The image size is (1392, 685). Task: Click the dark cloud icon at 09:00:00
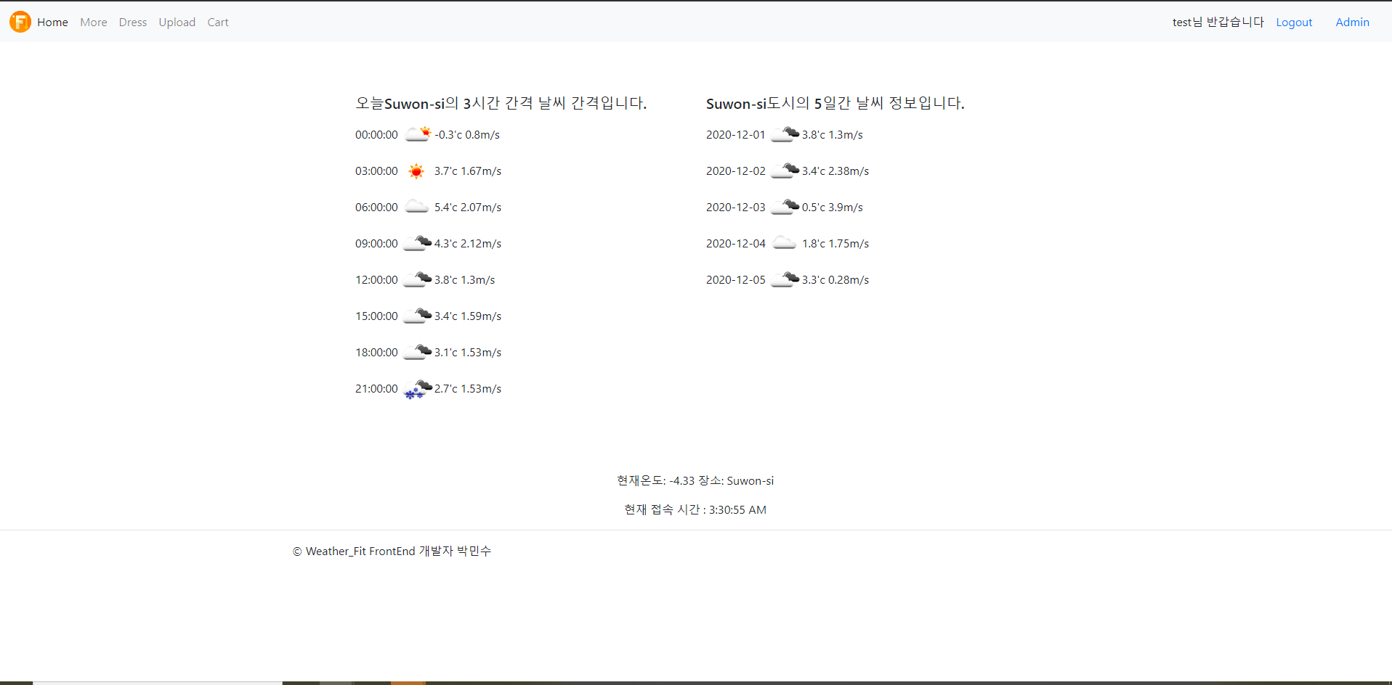pyautogui.click(x=416, y=242)
